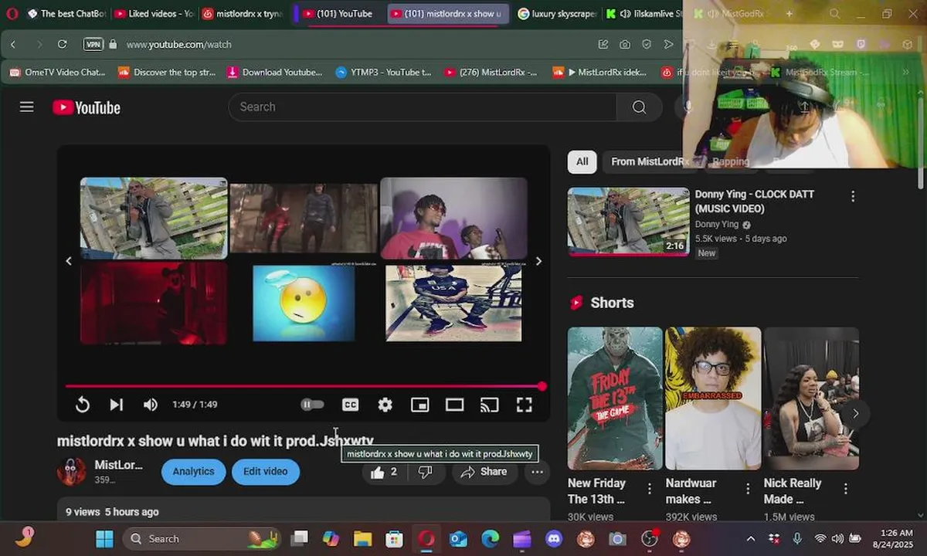Open the Analytics button
The width and height of the screenshot is (927, 556).
pos(193,472)
